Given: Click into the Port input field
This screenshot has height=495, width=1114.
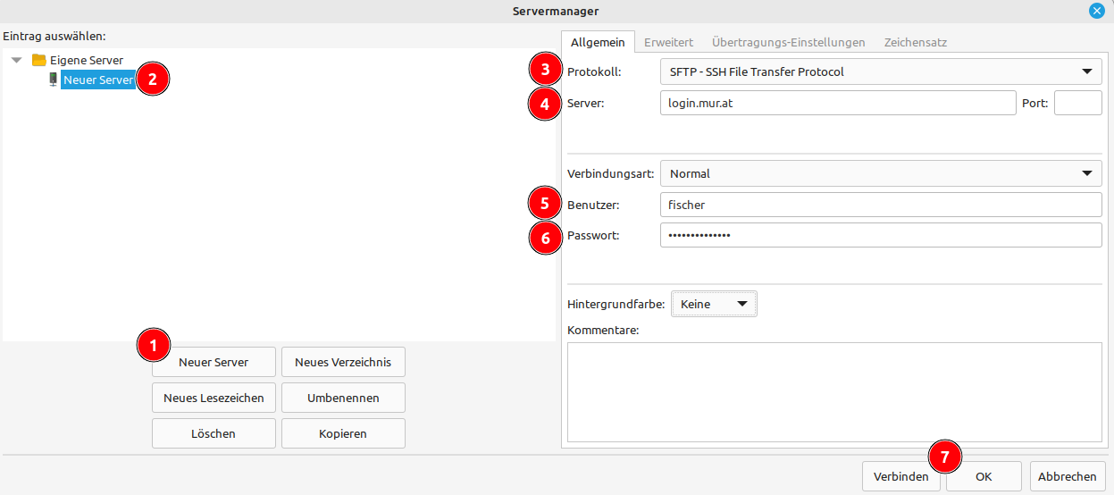Looking at the screenshot, I should click(x=1077, y=103).
